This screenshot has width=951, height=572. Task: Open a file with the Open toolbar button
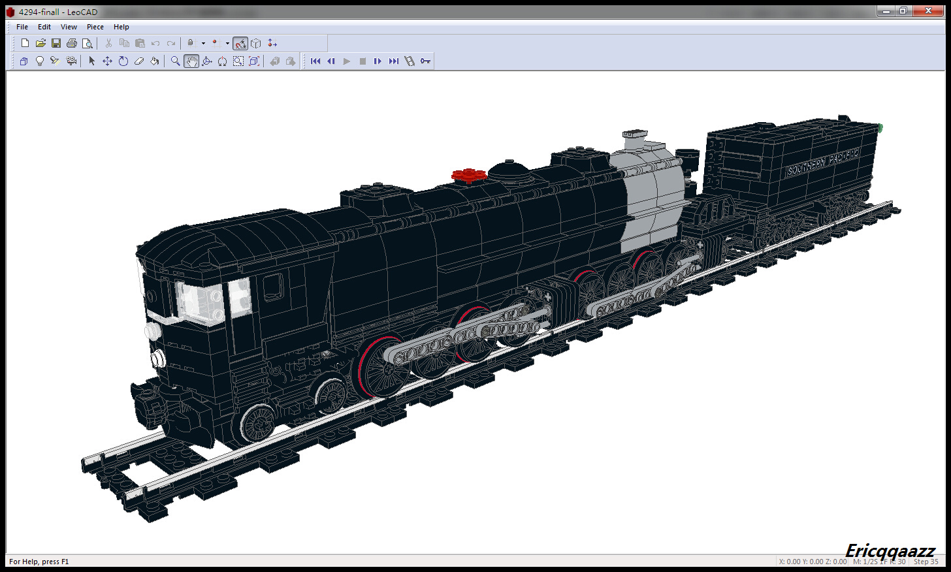40,42
